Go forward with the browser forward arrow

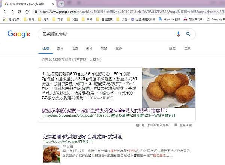coord(12,12)
